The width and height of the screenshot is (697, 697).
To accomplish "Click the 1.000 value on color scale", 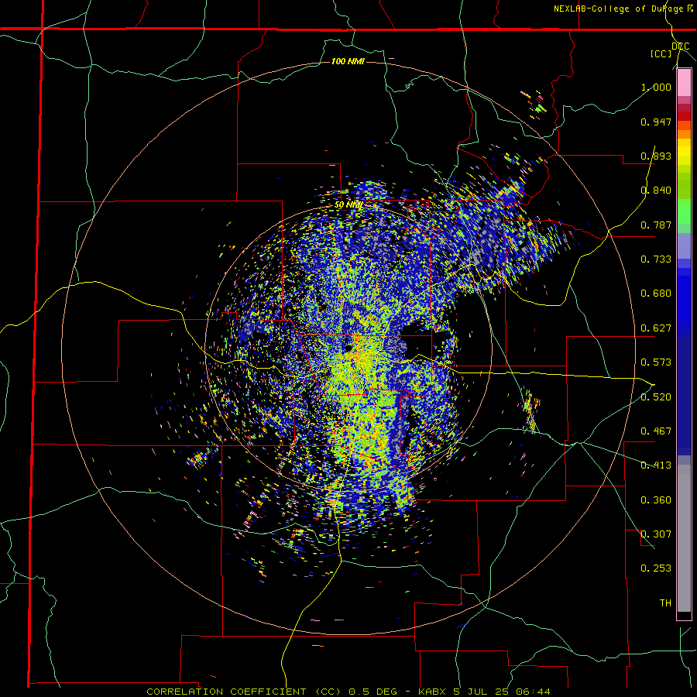I will point(656,87).
